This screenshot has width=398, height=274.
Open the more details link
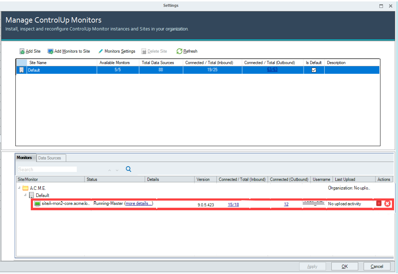[139, 203]
